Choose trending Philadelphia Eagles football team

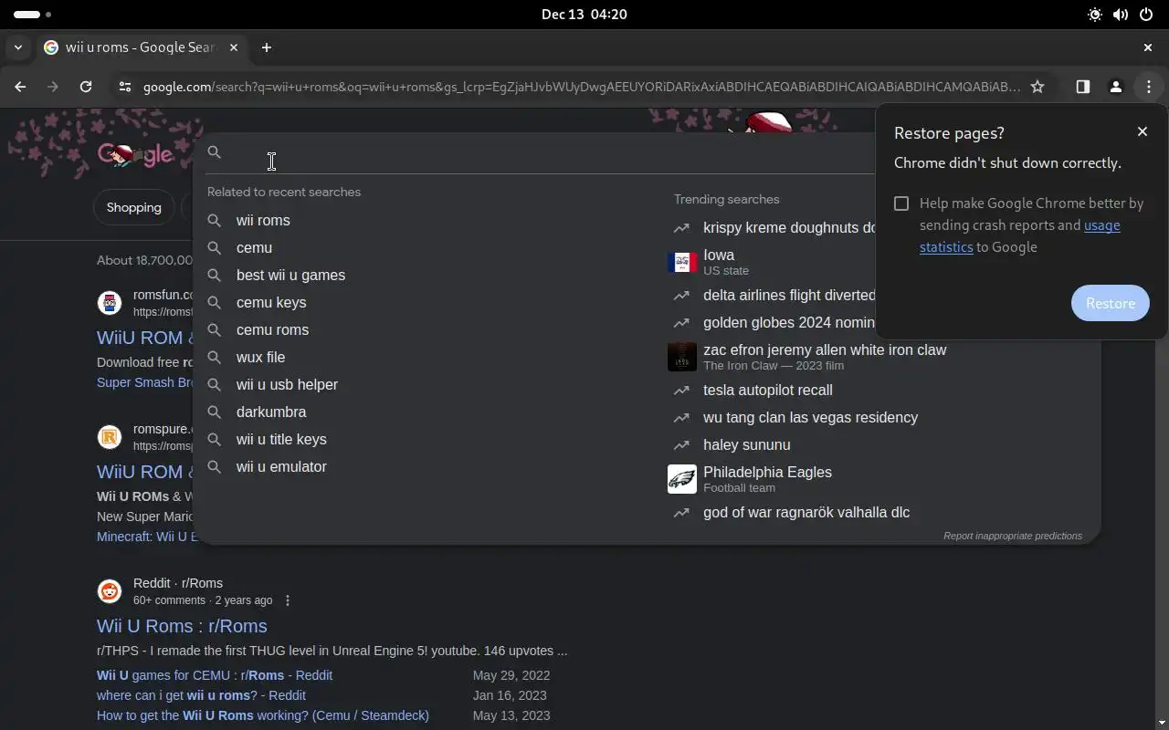pyautogui.click(x=767, y=479)
